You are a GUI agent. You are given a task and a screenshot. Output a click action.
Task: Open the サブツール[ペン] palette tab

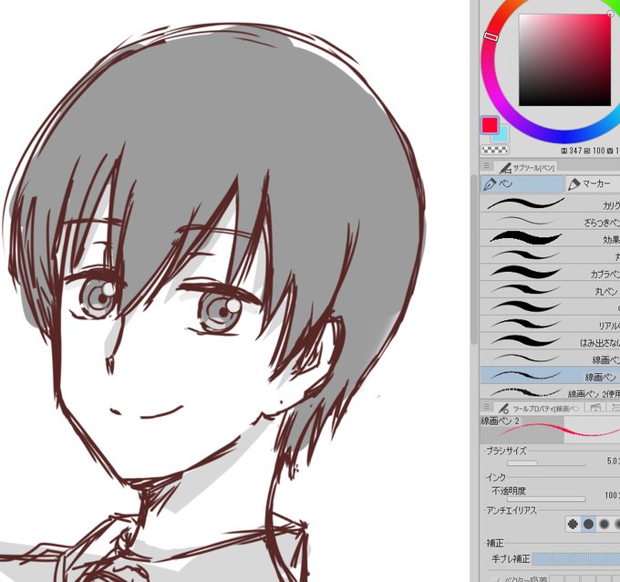(527, 167)
